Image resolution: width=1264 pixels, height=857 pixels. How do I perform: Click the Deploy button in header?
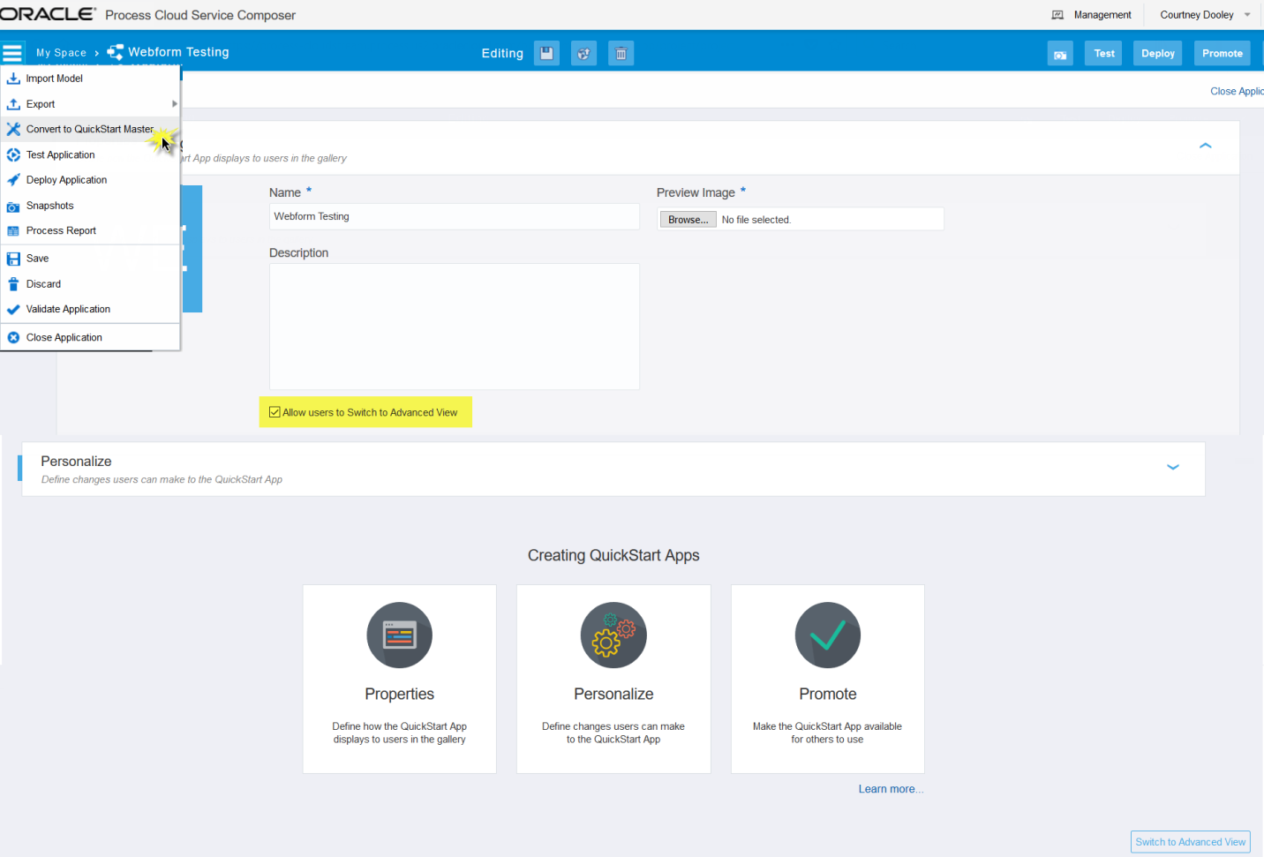[1157, 53]
